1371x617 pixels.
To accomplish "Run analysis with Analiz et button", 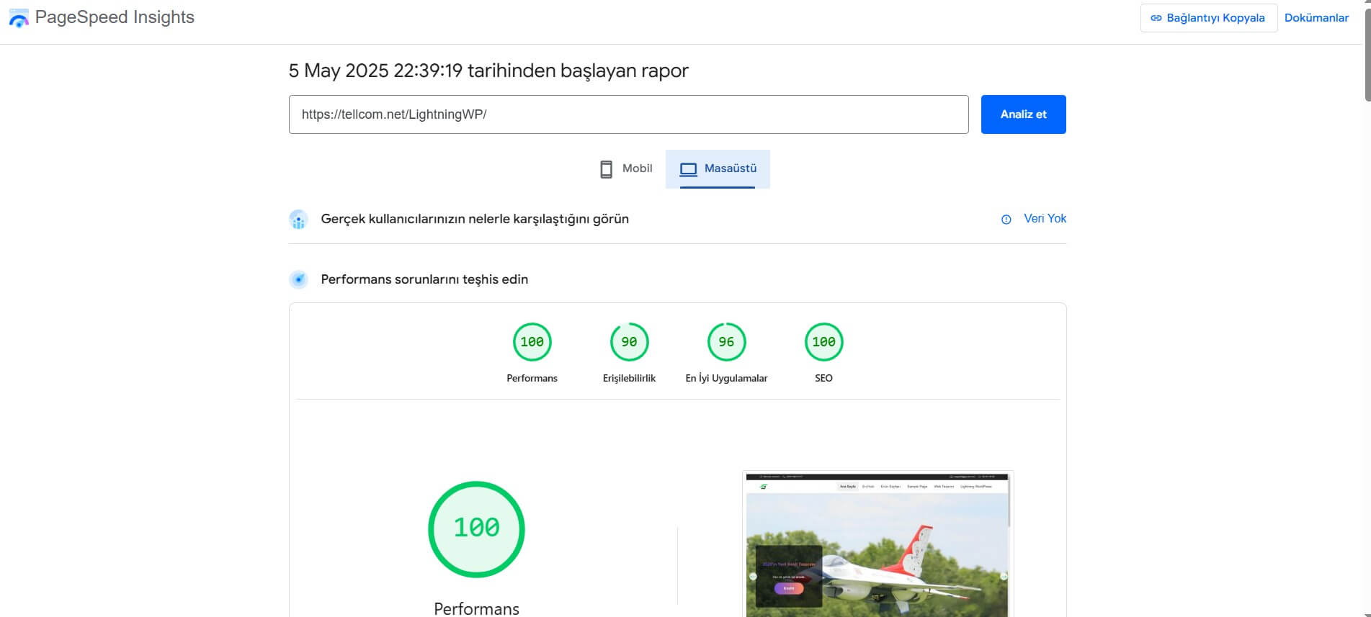I will (x=1023, y=114).
